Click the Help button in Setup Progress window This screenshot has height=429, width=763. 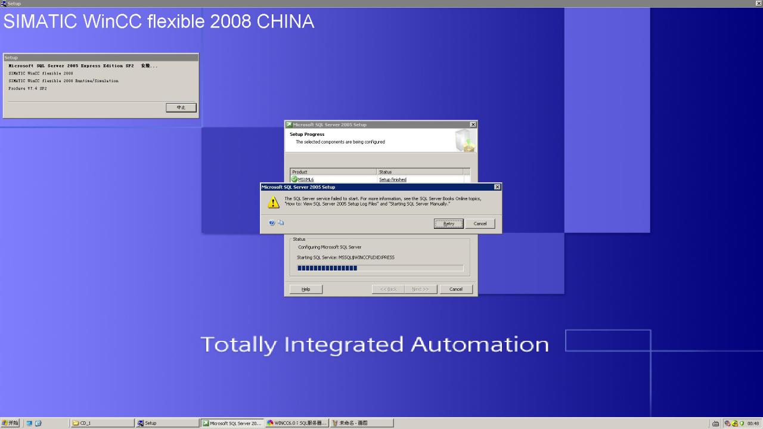pos(306,289)
